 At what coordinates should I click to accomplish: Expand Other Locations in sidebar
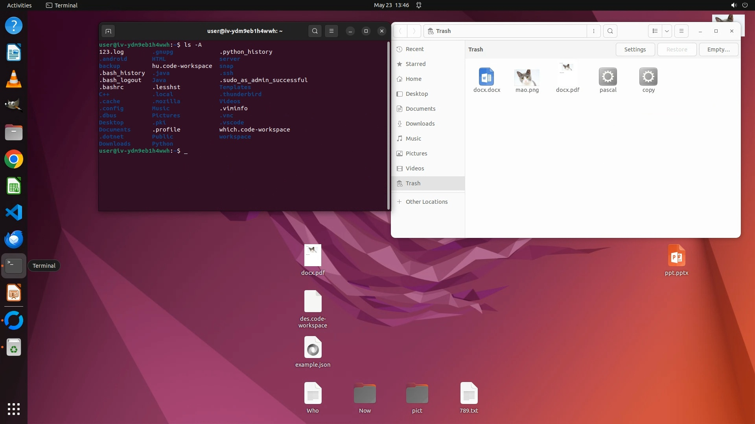[426, 202]
